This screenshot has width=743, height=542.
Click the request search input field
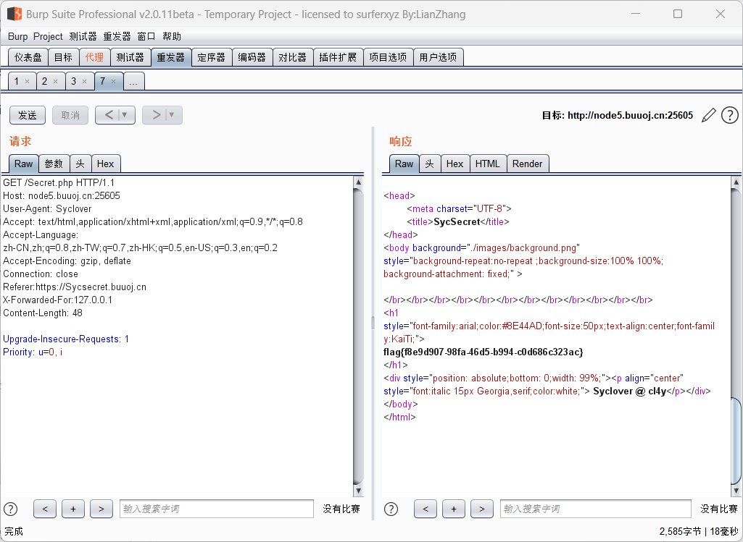pyautogui.click(x=217, y=509)
